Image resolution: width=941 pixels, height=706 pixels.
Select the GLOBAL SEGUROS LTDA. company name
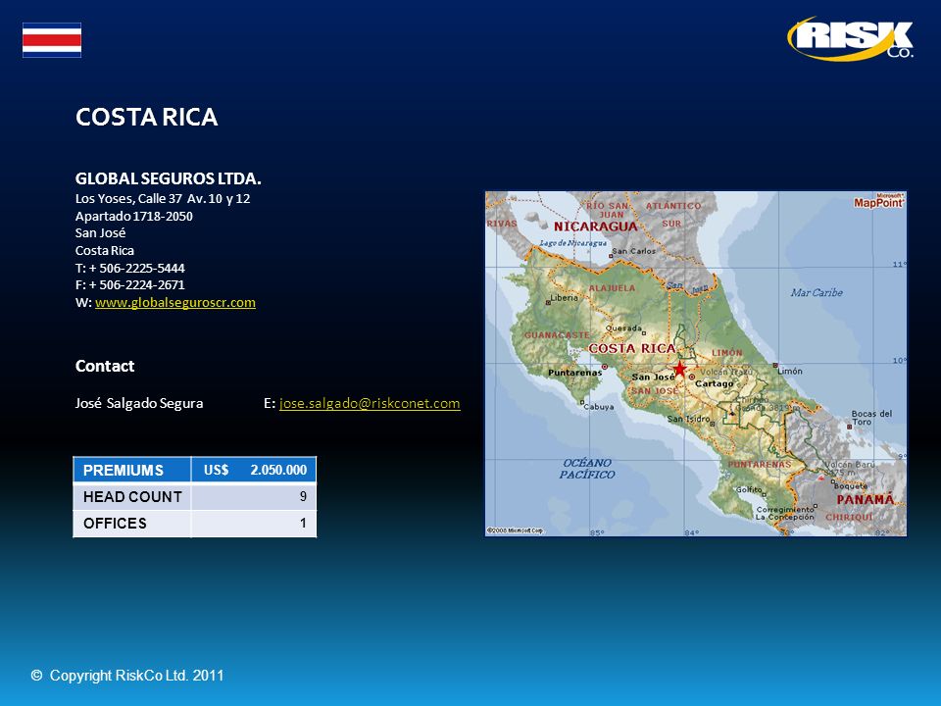168,178
